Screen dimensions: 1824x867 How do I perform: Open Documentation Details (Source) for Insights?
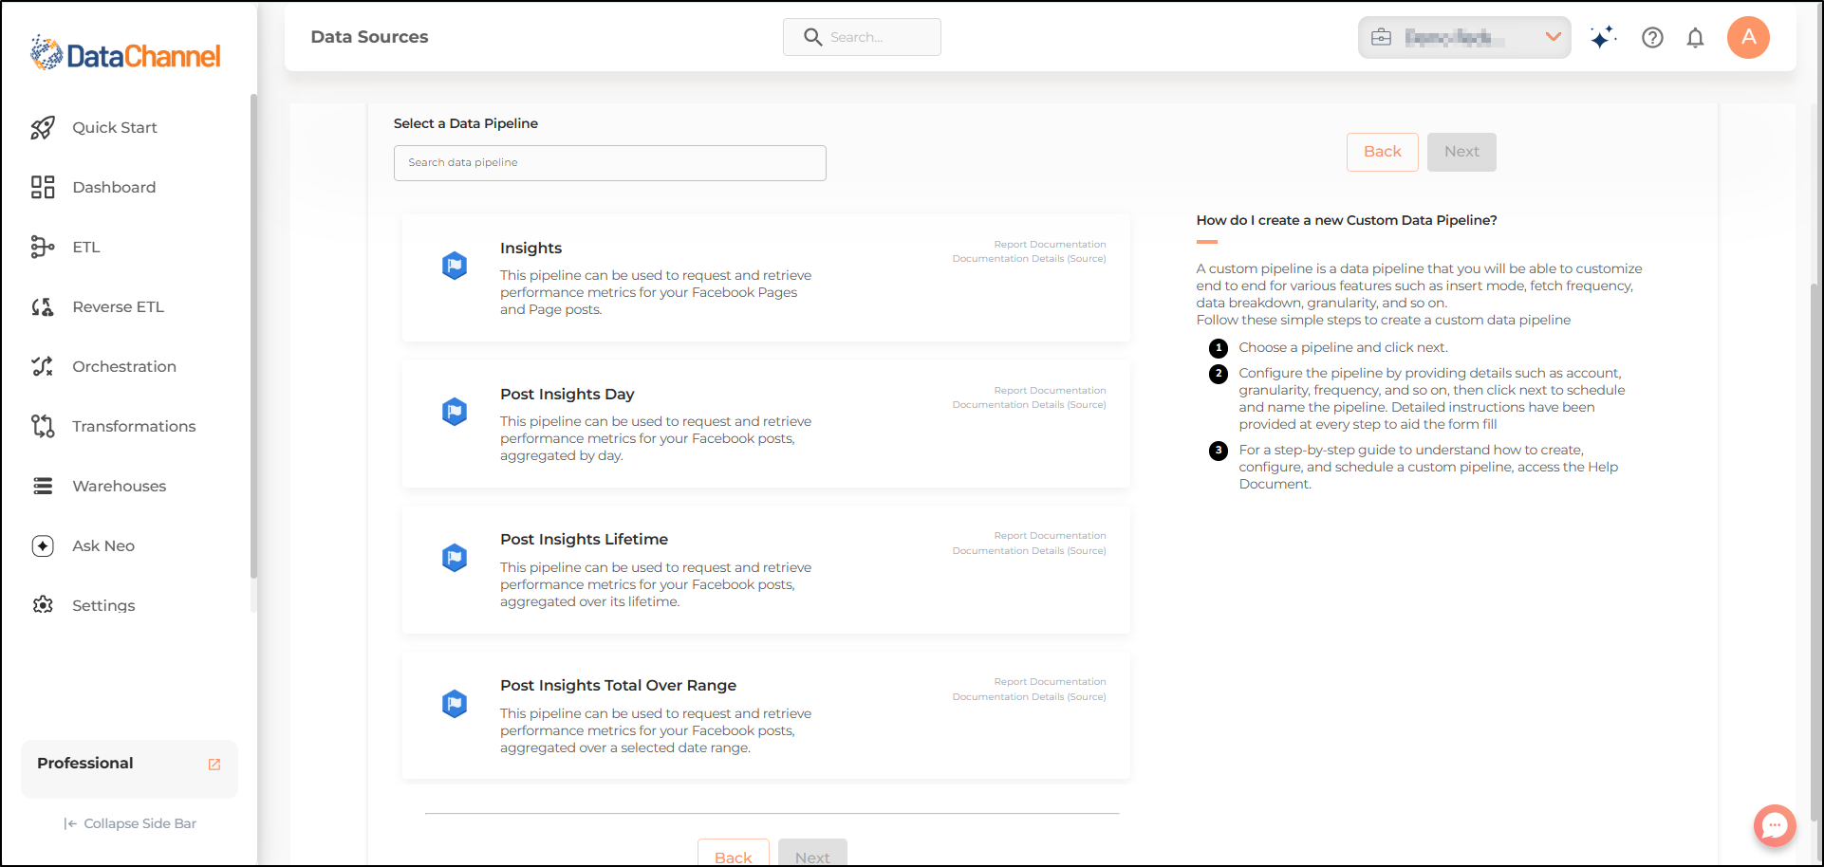(x=1029, y=258)
